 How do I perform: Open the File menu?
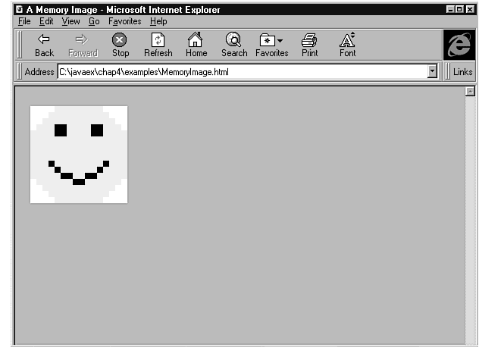(x=24, y=21)
